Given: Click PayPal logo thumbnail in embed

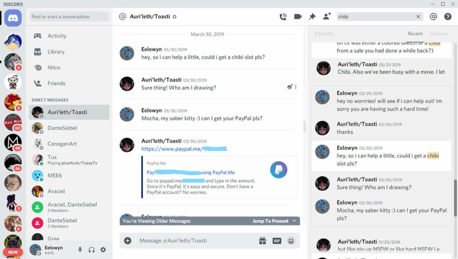Looking at the screenshot, I should coord(278,170).
